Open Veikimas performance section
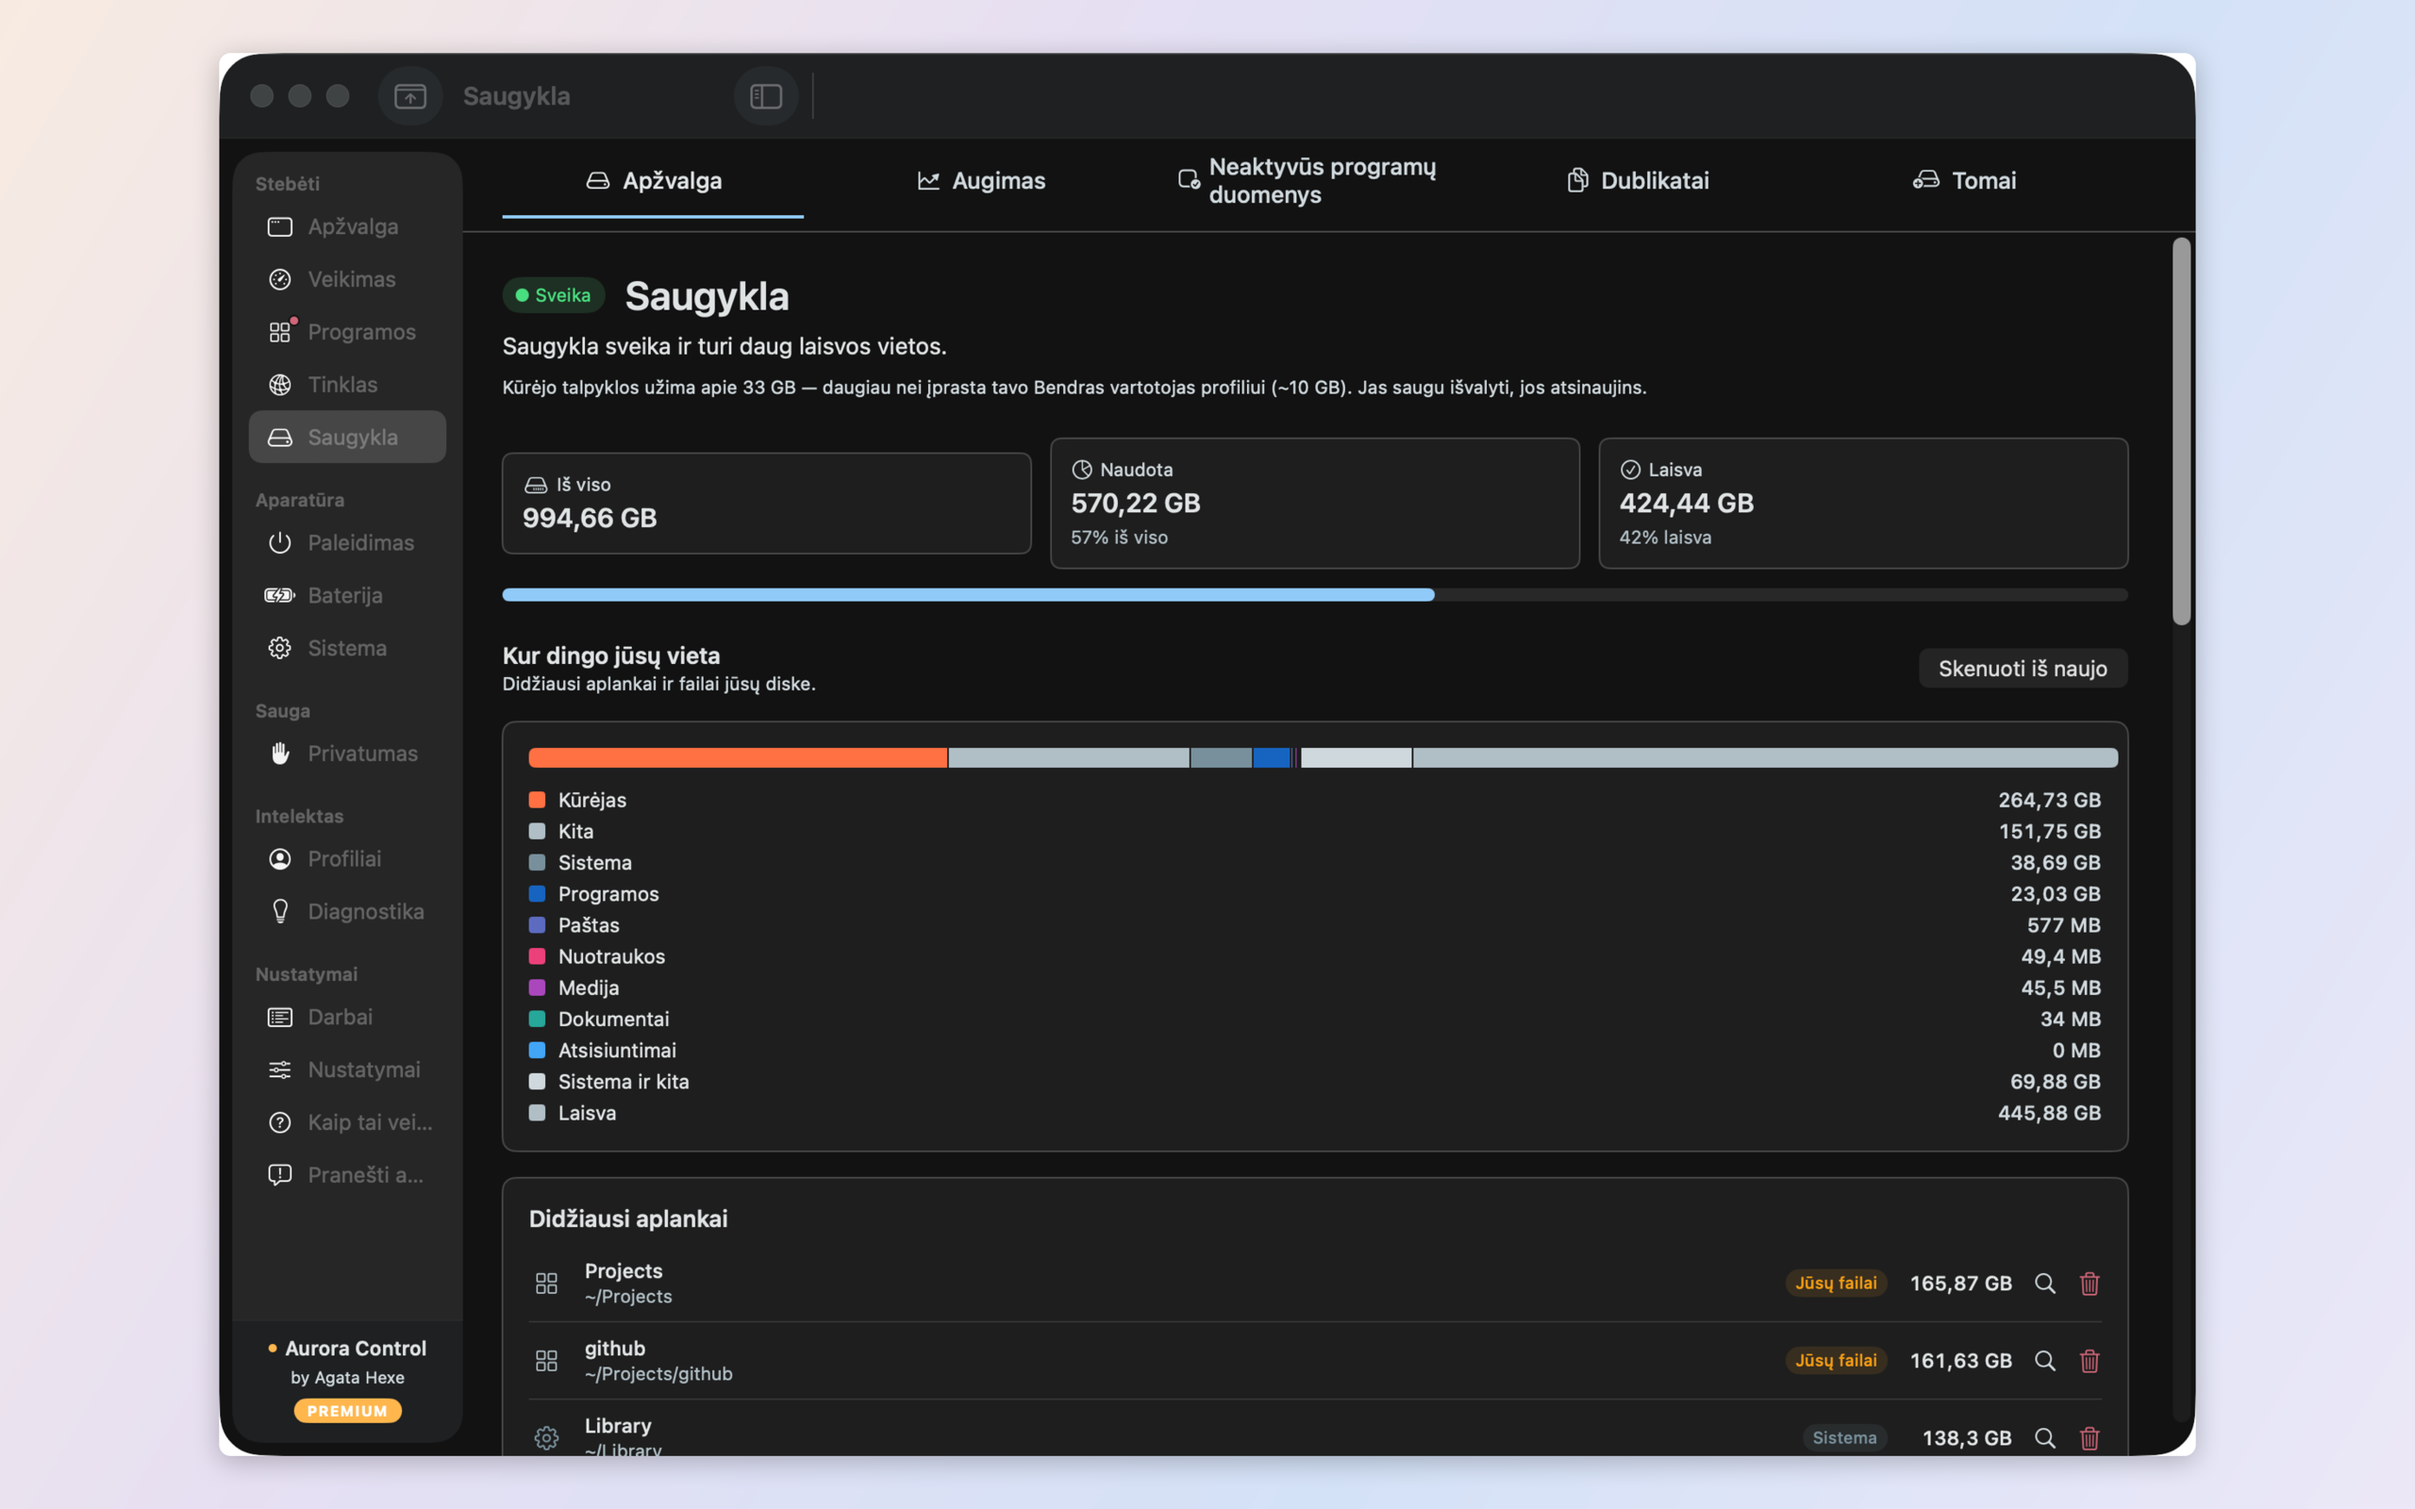The width and height of the screenshot is (2415, 1509). pyautogui.click(x=347, y=279)
